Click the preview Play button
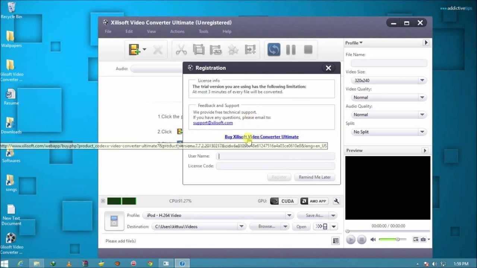This screenshot has width=477, height=268. click(x=350, y=240)
